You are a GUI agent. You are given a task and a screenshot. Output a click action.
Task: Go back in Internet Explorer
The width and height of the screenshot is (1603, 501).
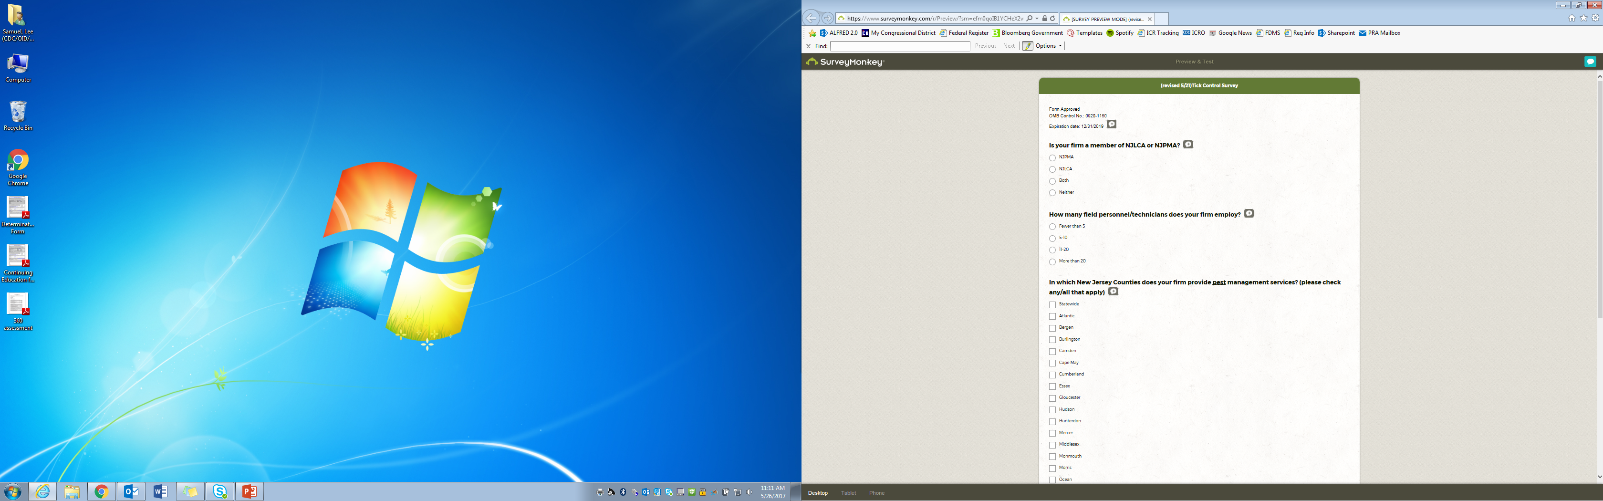(x=812, y=18)
